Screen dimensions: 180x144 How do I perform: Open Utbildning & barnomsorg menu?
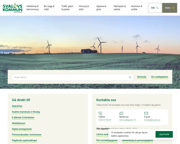32,8
